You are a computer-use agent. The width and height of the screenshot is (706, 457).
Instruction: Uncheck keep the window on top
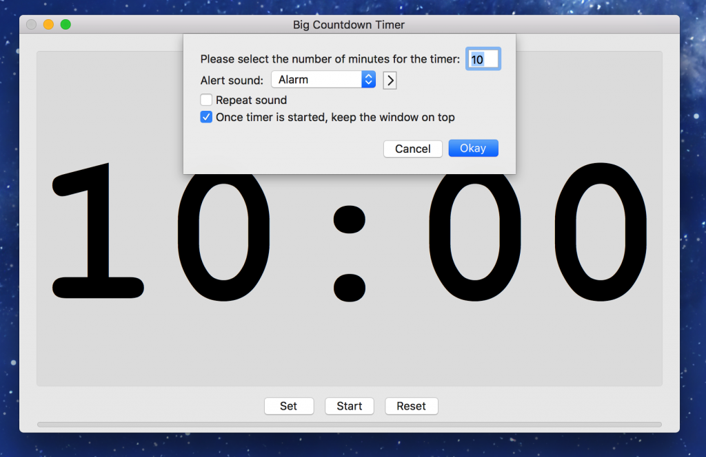206,117
